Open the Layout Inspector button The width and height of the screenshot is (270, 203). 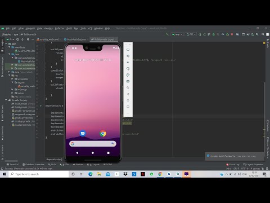tap(253, 164)
